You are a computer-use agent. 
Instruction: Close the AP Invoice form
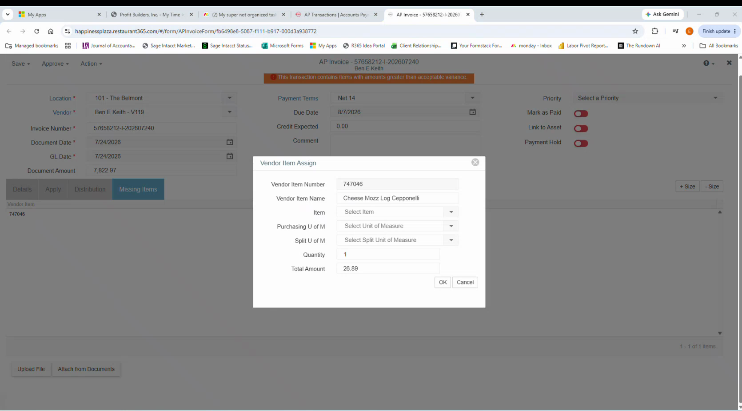pos(729,63)
